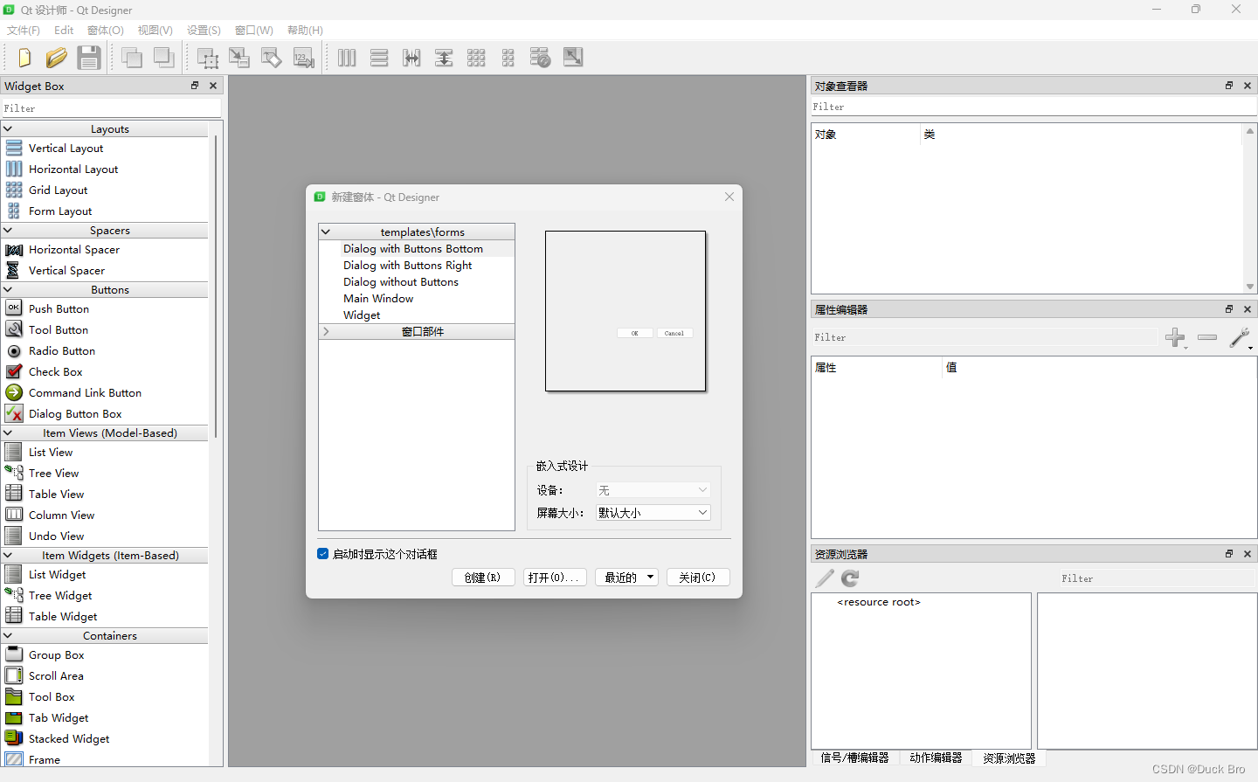Screen dimensions: 1258x782
Task: Apply Lay Out in a Grid icon
Action: click(x=476, y=58)
